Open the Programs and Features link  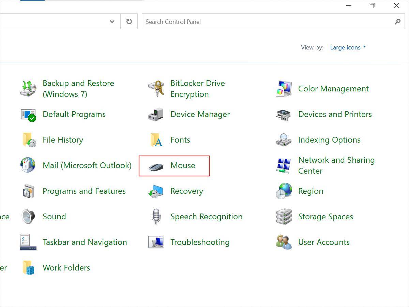pyautogui.click(x=84, y=191)
